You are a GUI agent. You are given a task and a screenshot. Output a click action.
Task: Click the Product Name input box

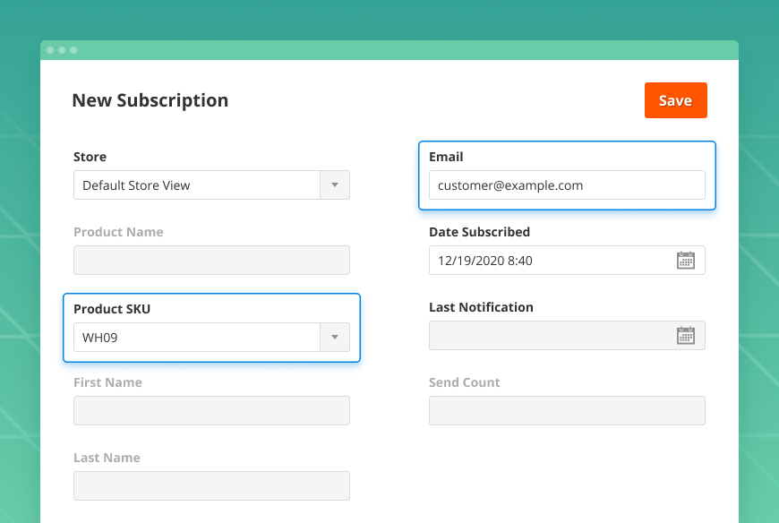[210, 260]
